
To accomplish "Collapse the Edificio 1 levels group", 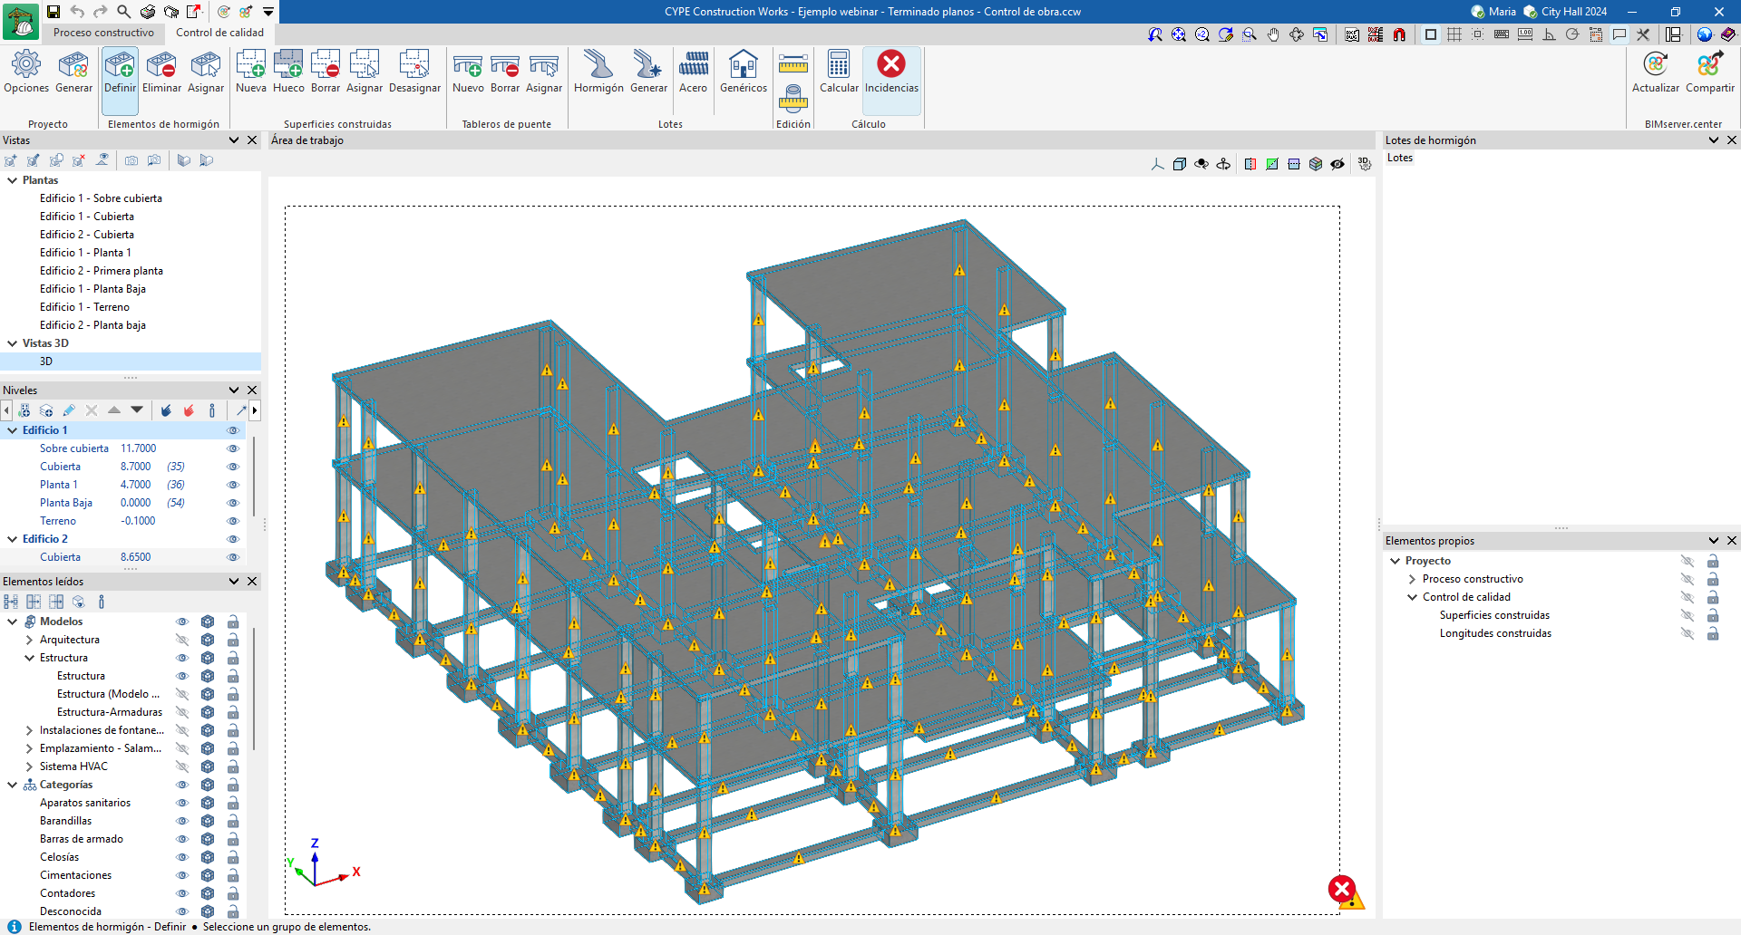I will pyautogui.click(x=13, y=430).
